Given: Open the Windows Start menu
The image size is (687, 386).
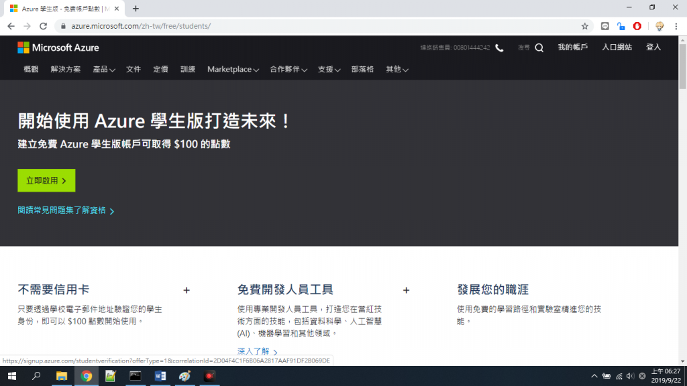Looking at the screenshot, I should coord(12,376).
